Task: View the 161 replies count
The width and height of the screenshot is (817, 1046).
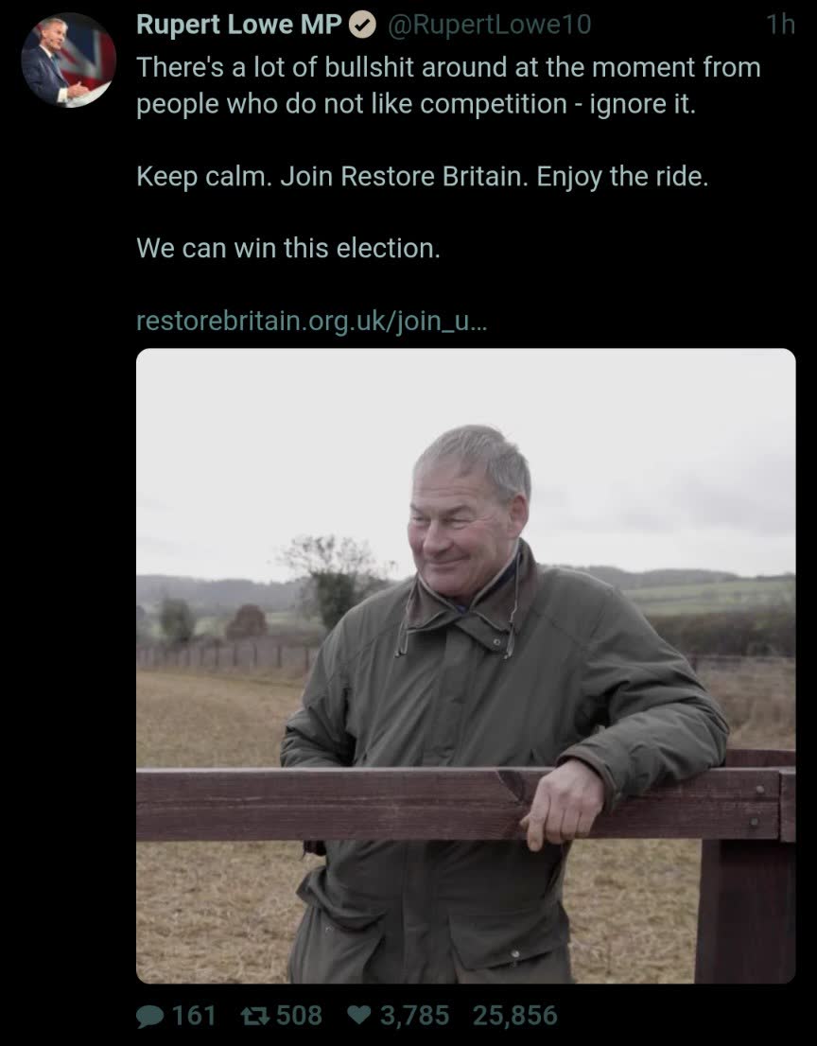Action: click(194, 1016)
